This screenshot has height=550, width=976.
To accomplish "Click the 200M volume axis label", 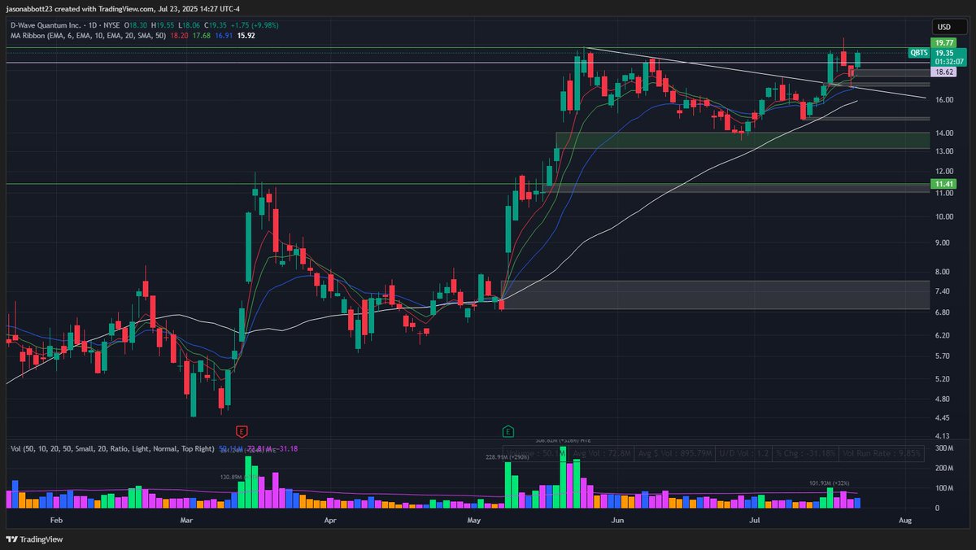I will tap(944, 469).
